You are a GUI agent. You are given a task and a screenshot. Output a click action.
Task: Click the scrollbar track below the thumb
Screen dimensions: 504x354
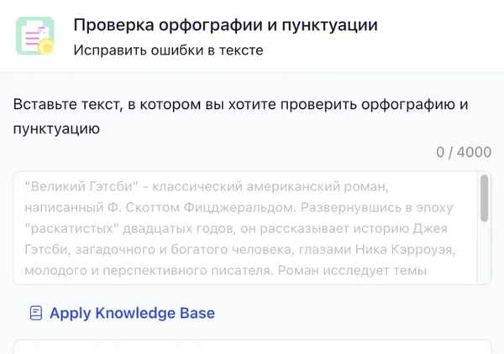(x=484, y=256)
